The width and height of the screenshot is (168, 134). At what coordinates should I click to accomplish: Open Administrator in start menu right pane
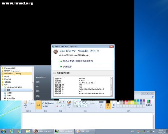pyautogui.click(x=41, y=77)
